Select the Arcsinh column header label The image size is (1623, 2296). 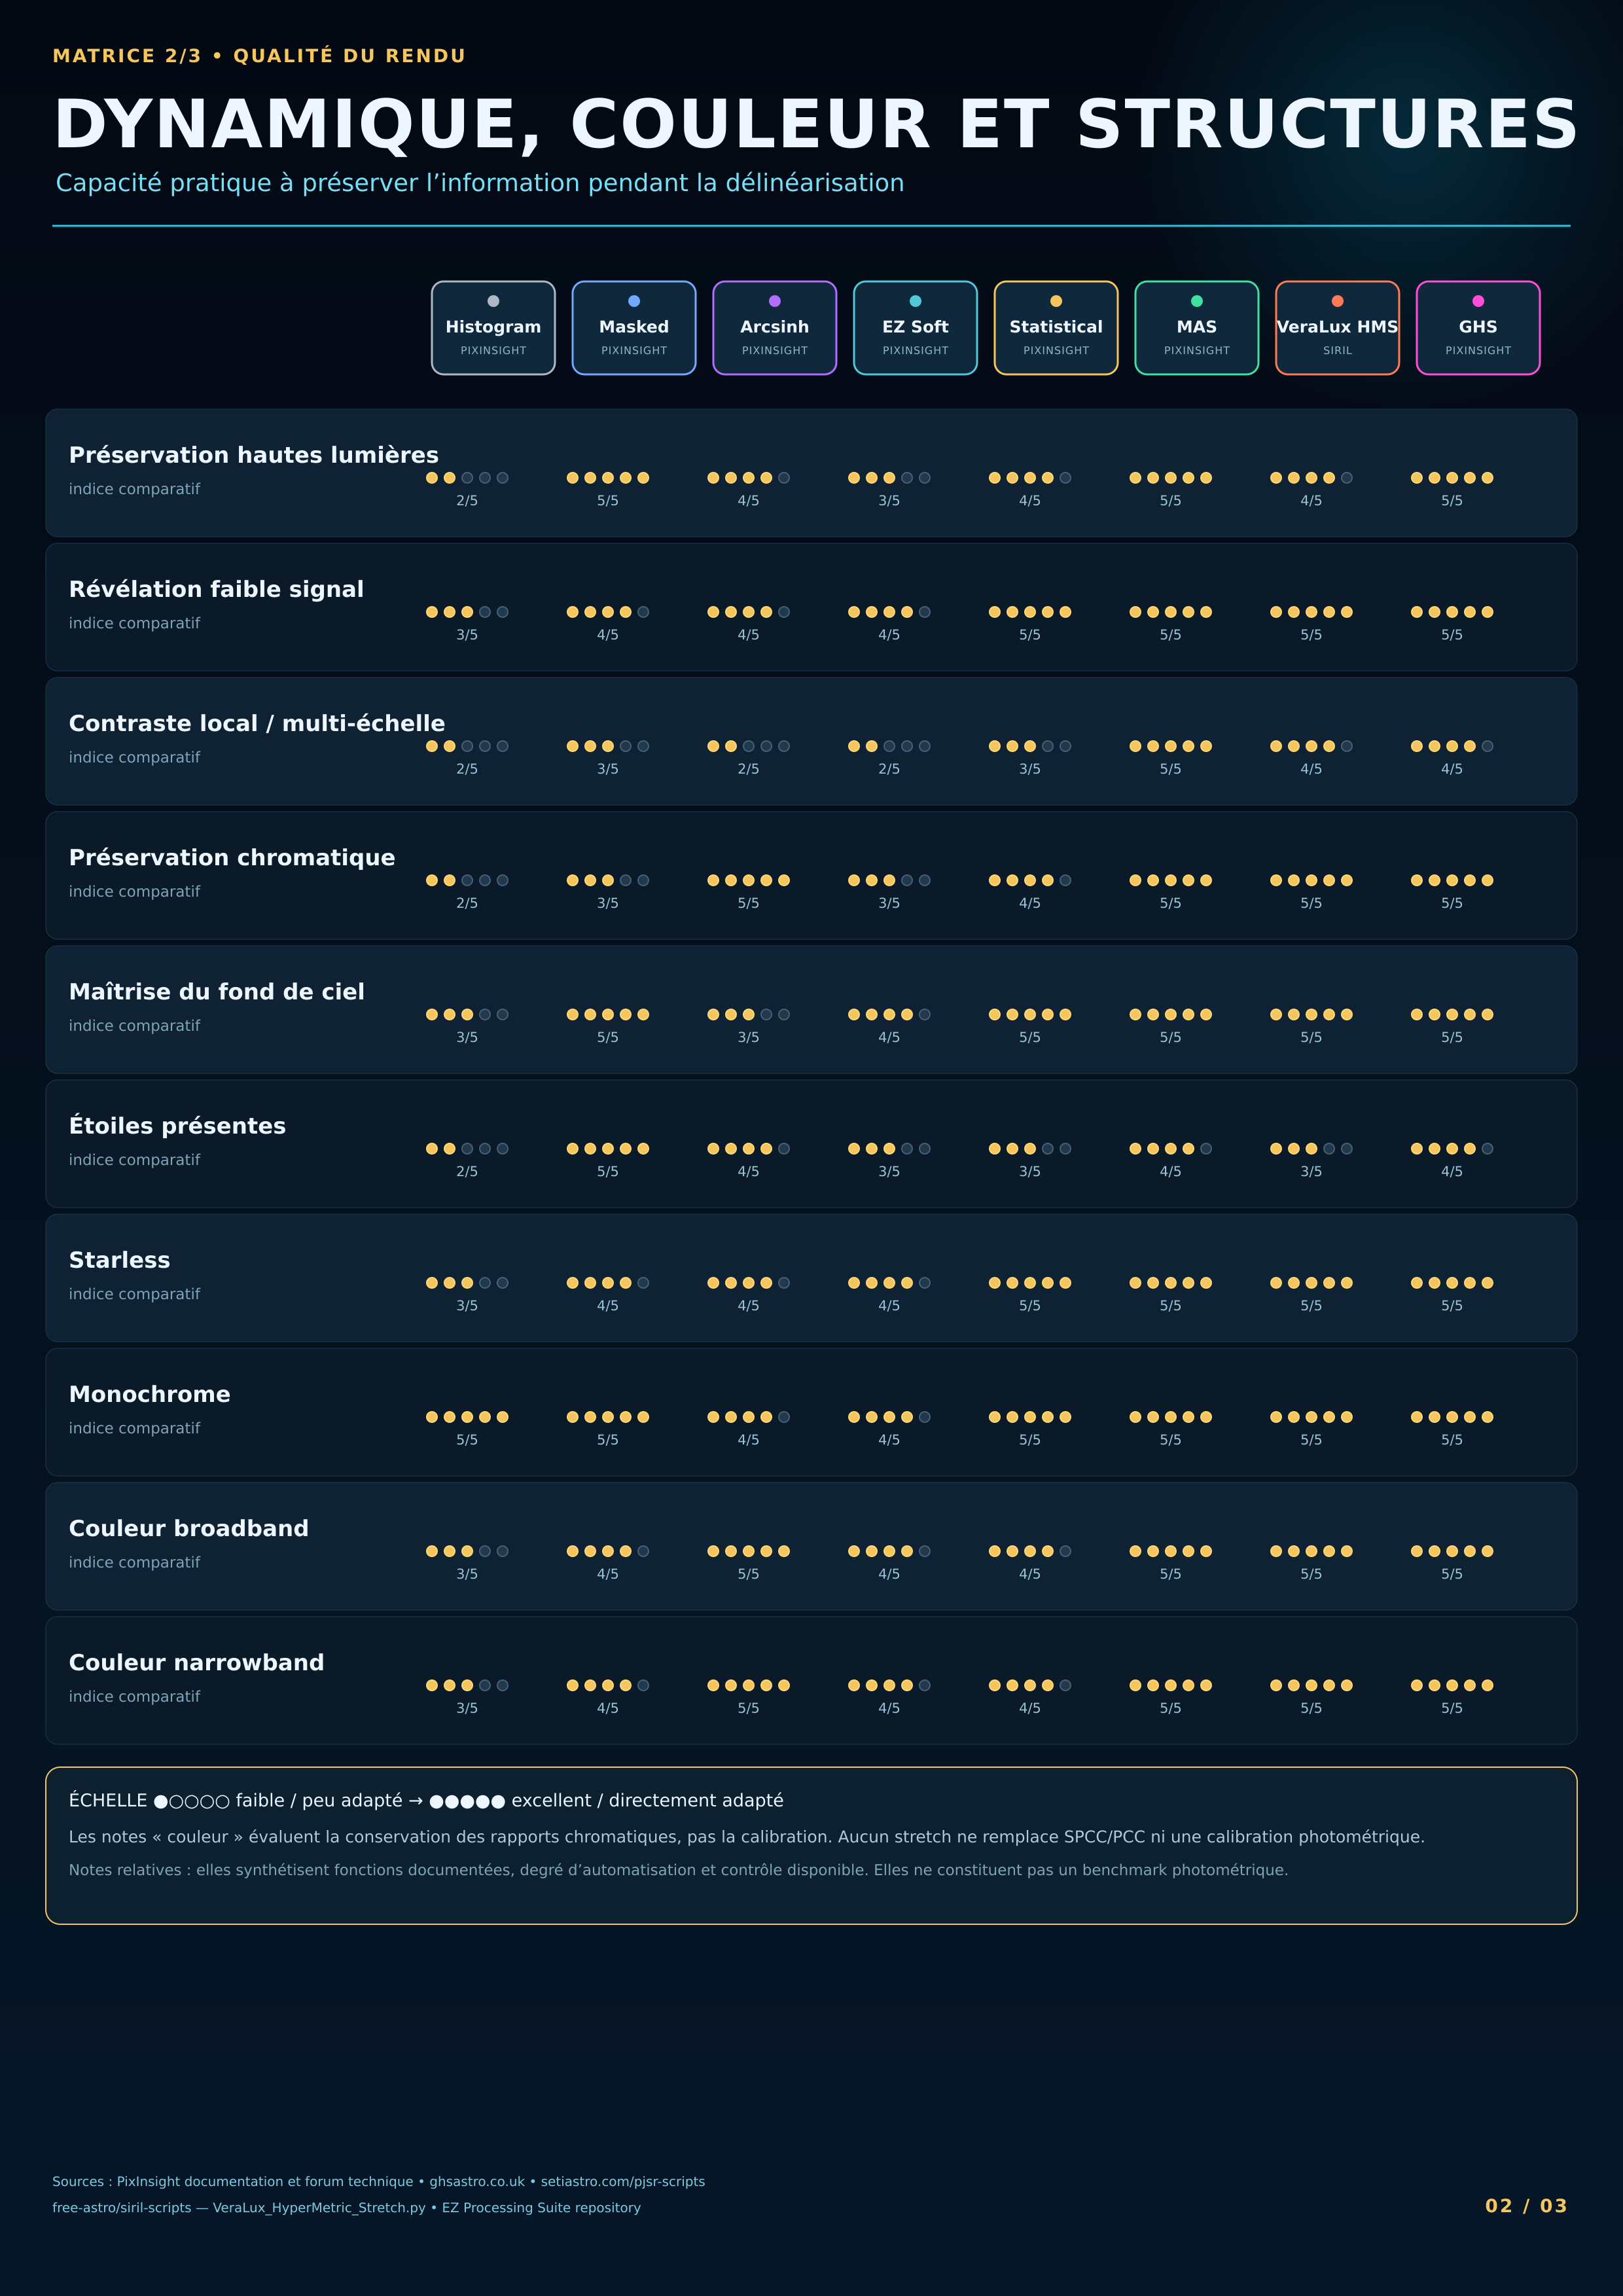click(775, 327)
